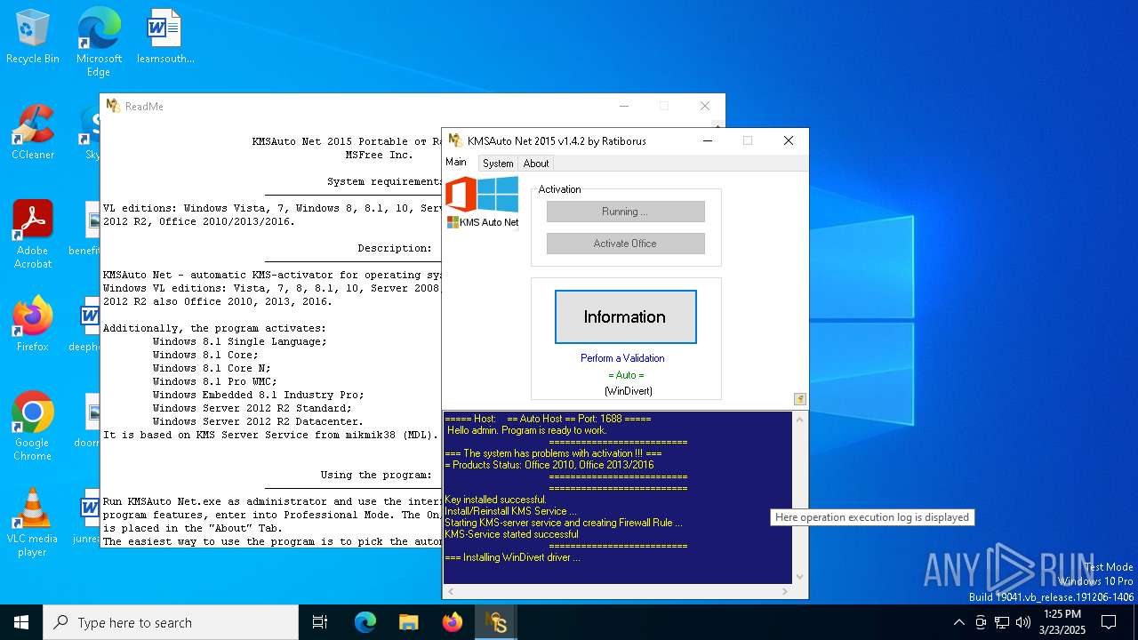Screen dimensions: 1138x640
Task: Click the Running... activation button
Action: [x=625, y=212]
